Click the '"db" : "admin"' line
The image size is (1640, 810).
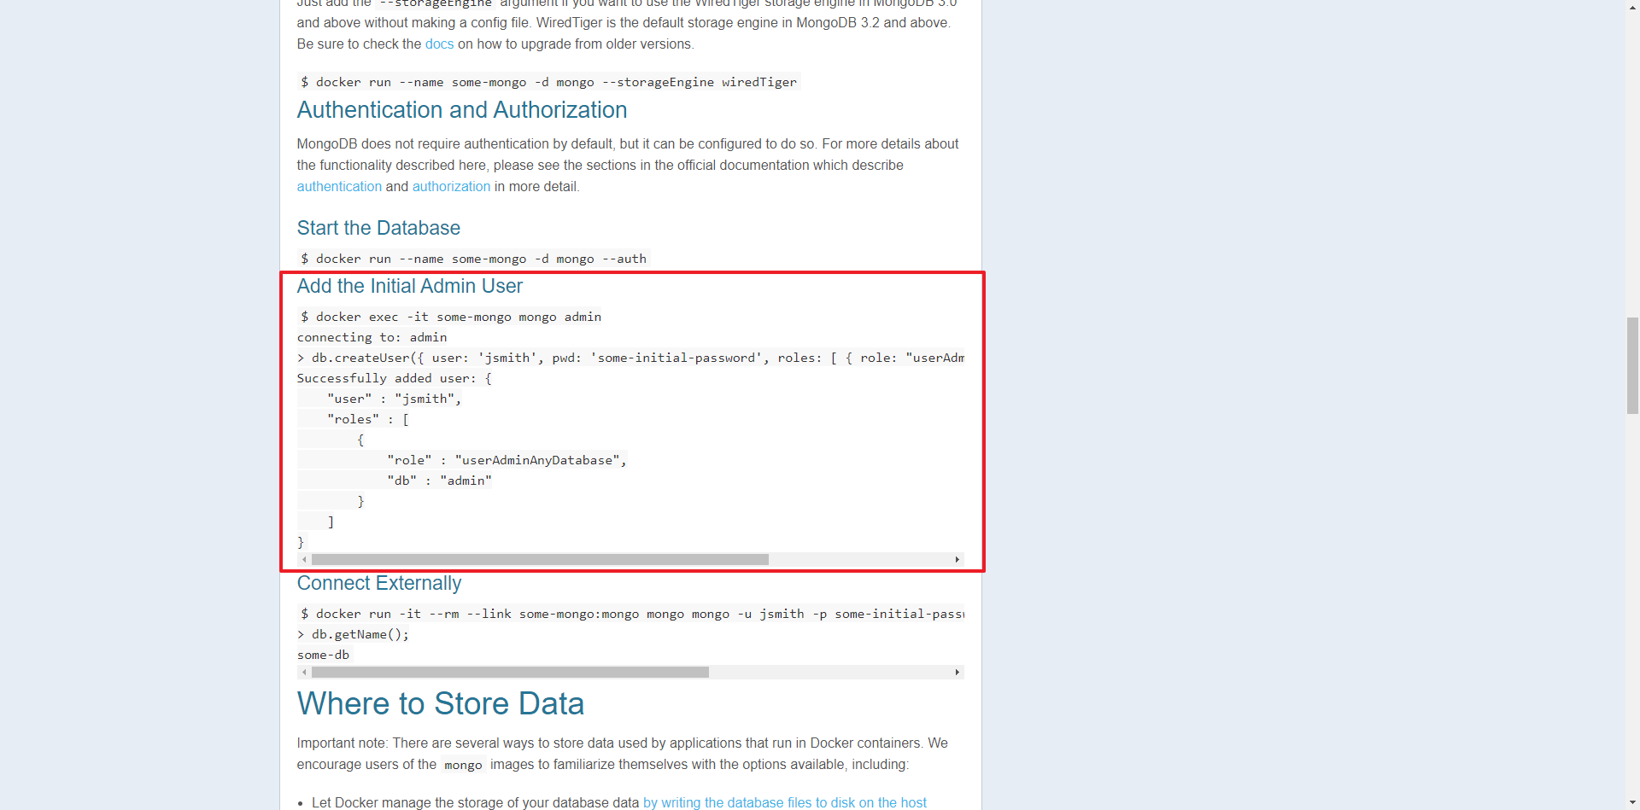[440, 481]
